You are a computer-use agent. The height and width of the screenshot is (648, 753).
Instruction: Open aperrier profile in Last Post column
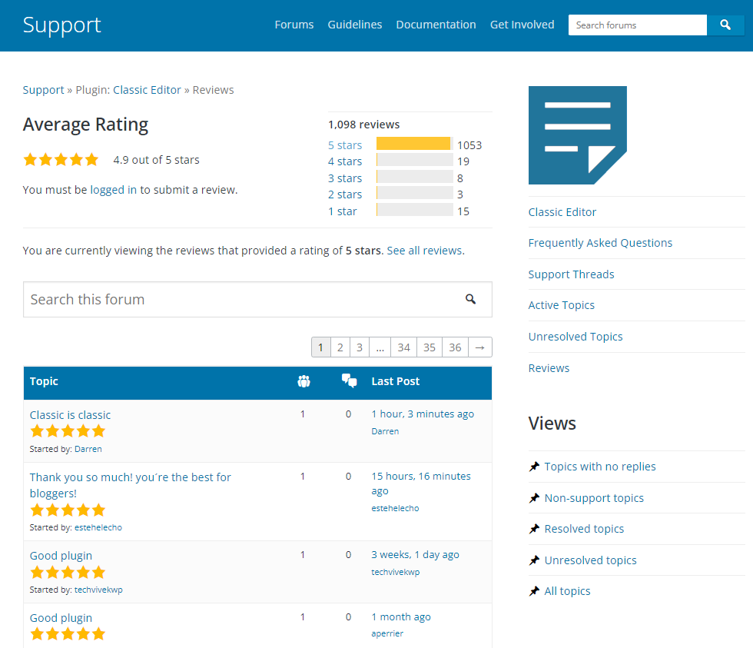click(387, 633)
